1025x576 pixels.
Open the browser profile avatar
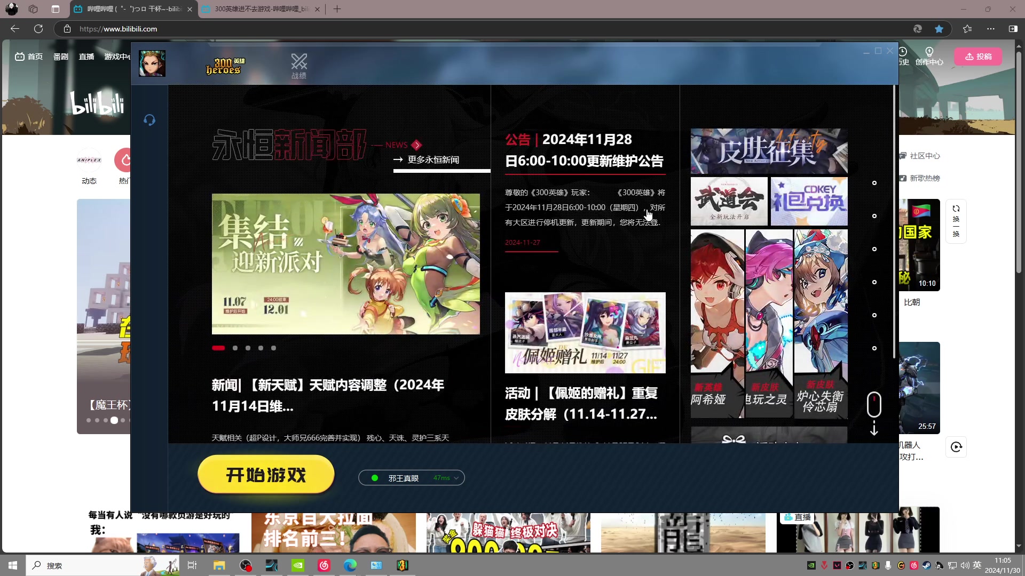[12, 9]
